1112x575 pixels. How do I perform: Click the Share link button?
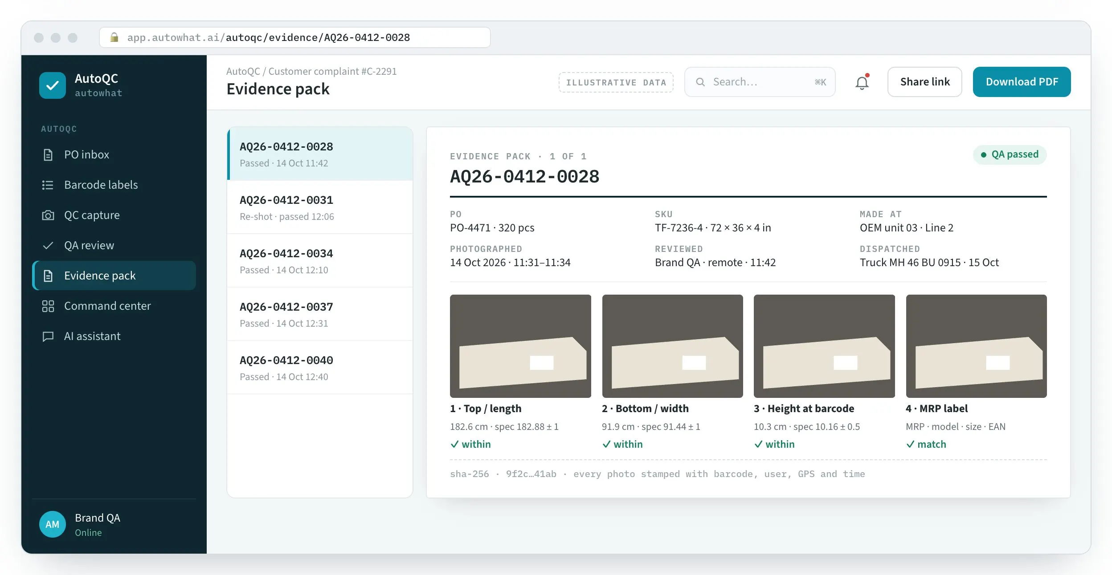point(925,82)
